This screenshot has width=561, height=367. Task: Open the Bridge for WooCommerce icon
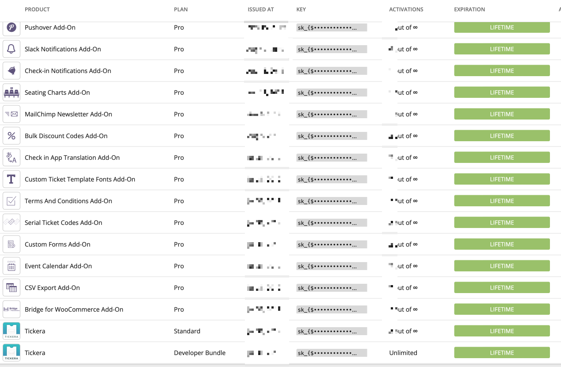[x=11, y=309]
